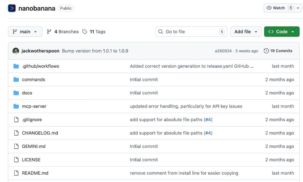Click jackwotherspoon's profile avatar
303x182 pixels.
coord(16,51)
